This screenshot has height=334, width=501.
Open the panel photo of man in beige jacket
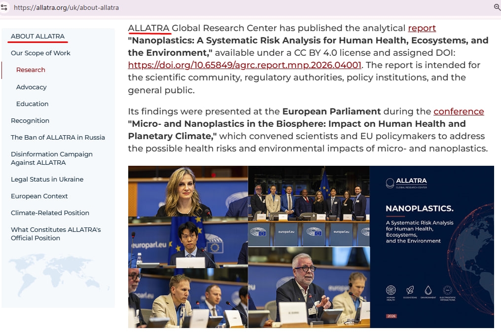point(188,298)
